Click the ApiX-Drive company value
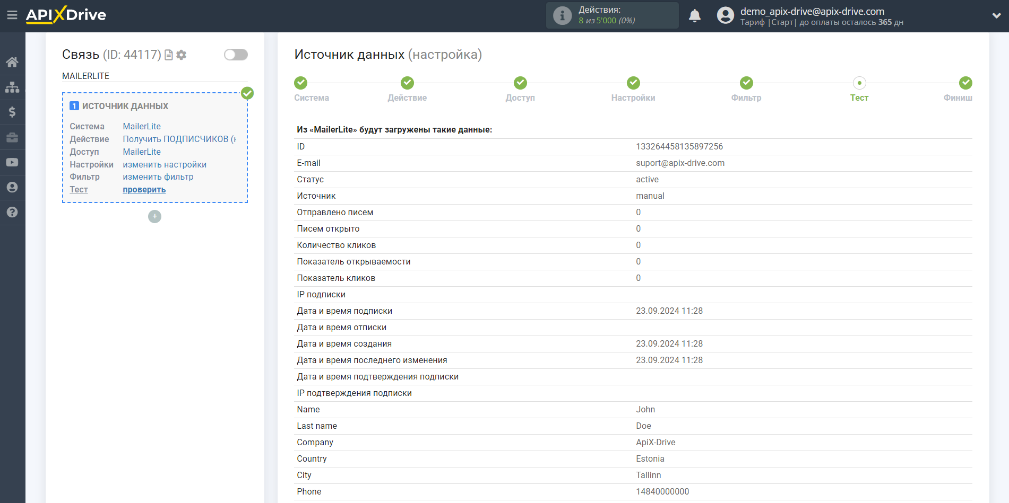Screen dimensions: 1009x503 click(x=656, y=442)
